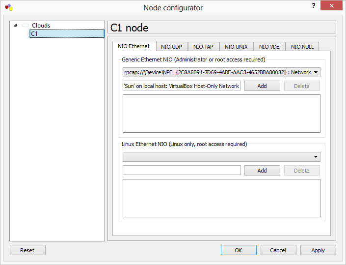346x265 pixels.
Task: Open the NIO UNIX tab
Action: click(236, 47)
